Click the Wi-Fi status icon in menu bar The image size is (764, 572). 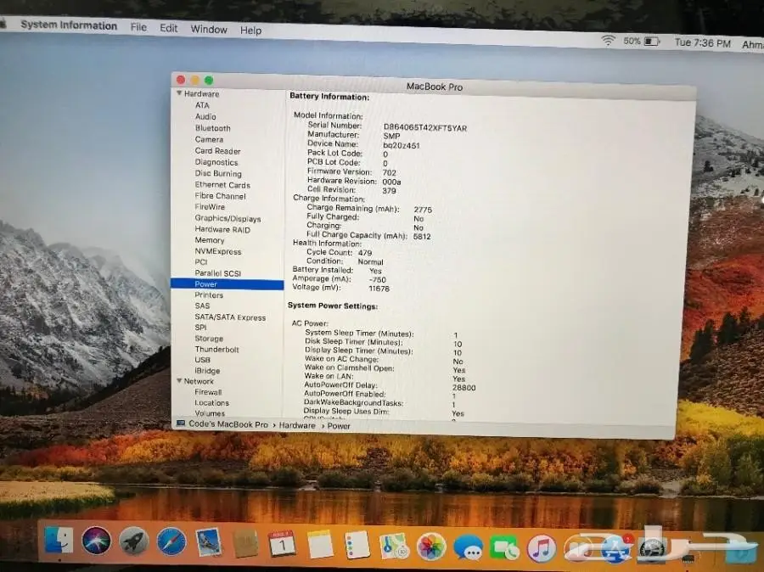(608, 40)
